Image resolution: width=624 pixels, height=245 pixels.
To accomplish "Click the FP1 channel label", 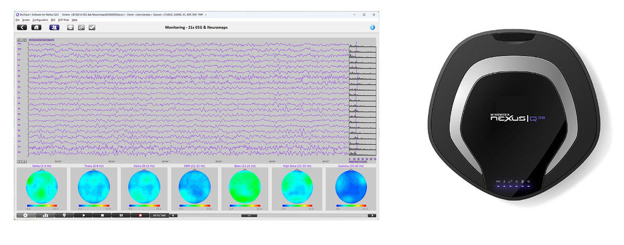I will 19,44.
